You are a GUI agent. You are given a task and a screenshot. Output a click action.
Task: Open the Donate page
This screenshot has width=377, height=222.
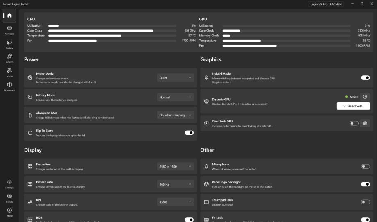pyautogui.click(x=9, y=198)
